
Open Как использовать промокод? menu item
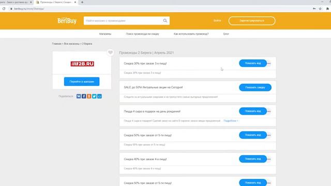191,34
